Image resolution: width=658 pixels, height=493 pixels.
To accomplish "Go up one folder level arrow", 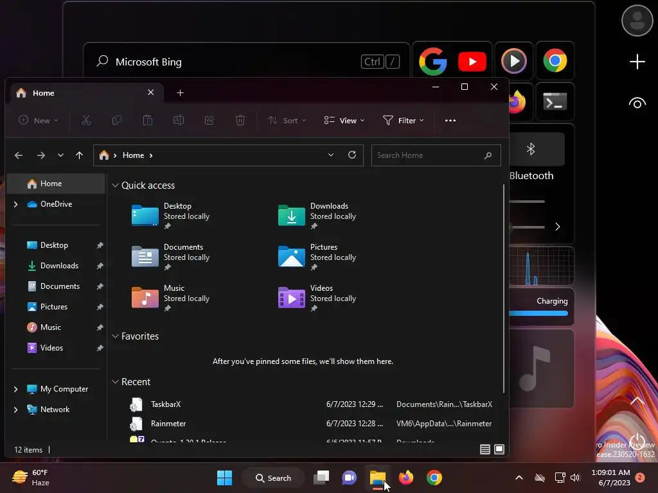I will tap(79, 155).
